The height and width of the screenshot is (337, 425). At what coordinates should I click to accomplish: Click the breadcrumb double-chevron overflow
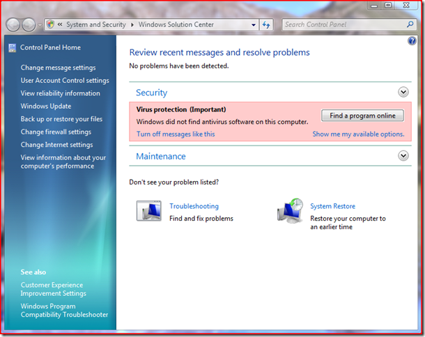(x=60, y=24)
